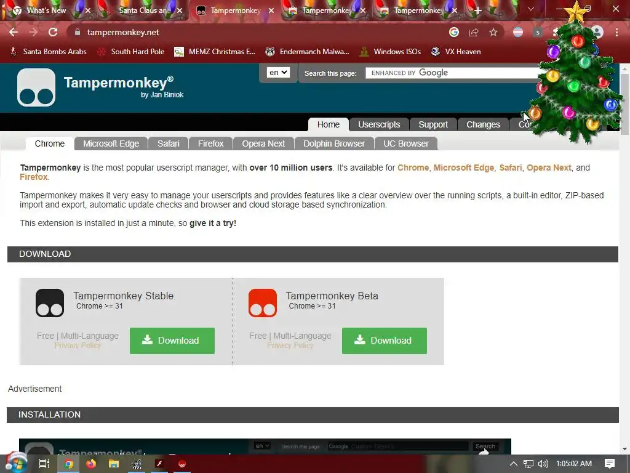Screen dimensions: 630x473
Task: Select the Firefox tab
Action: (x=210, y=144)
